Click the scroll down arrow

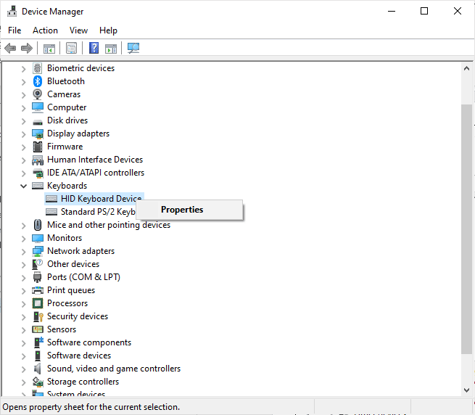click(x=466, y=390)
